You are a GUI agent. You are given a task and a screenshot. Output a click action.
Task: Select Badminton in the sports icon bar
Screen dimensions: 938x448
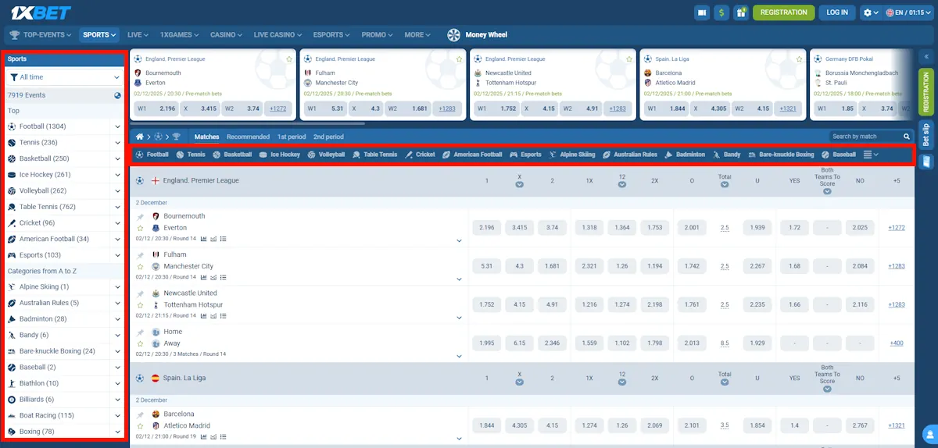(685, 155)
